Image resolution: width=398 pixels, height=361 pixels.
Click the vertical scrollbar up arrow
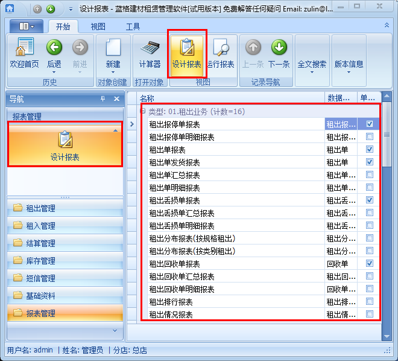387,96
